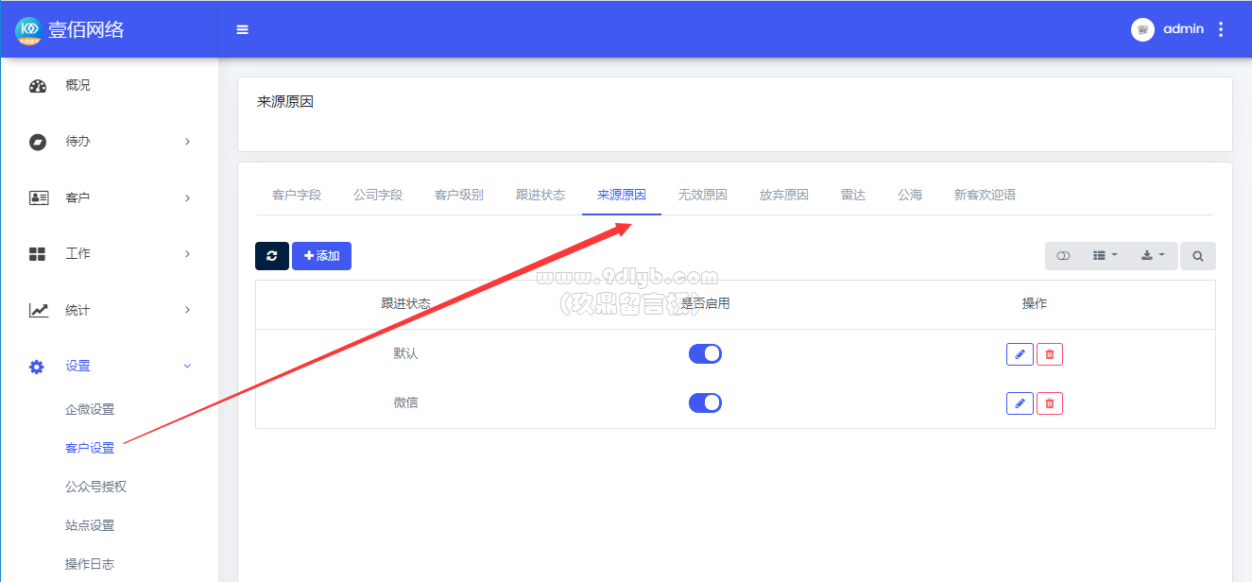Toggle the card view switch in toolbar
The height and width of the screenshot is (582, 1252).
pyautogui.click(x=1063, y=256)
